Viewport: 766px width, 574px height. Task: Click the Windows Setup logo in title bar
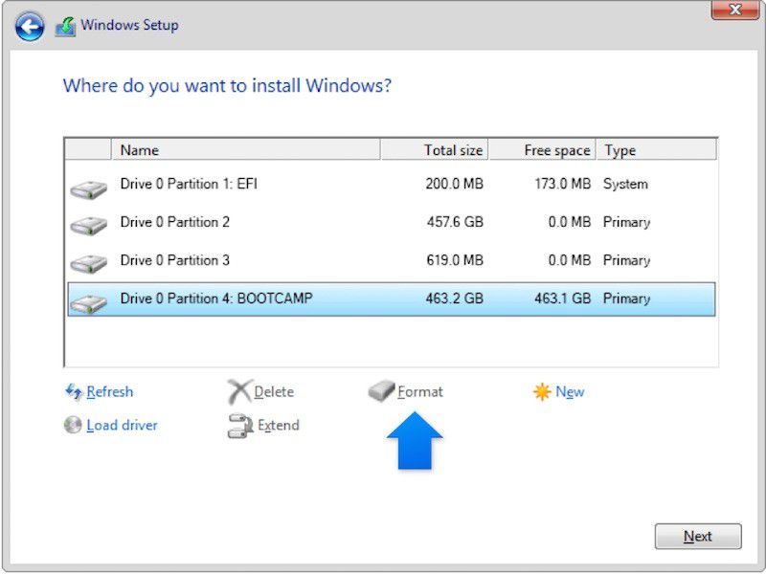pyautogui.click(x=65, y=26)
